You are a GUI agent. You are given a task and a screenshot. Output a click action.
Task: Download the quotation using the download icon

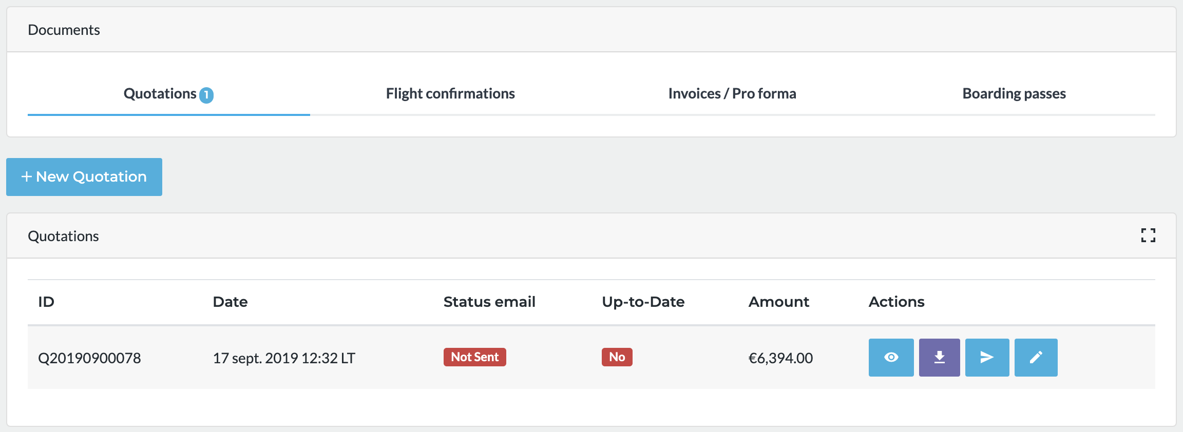[x=939, y=358]
